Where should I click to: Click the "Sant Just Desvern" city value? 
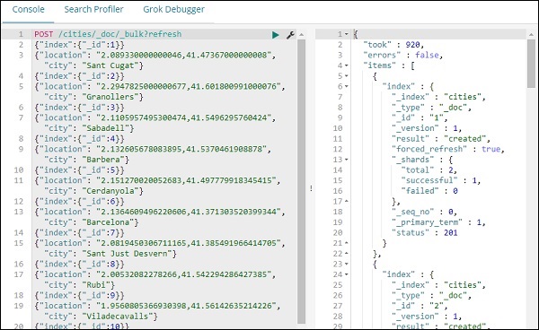[127, 254]
